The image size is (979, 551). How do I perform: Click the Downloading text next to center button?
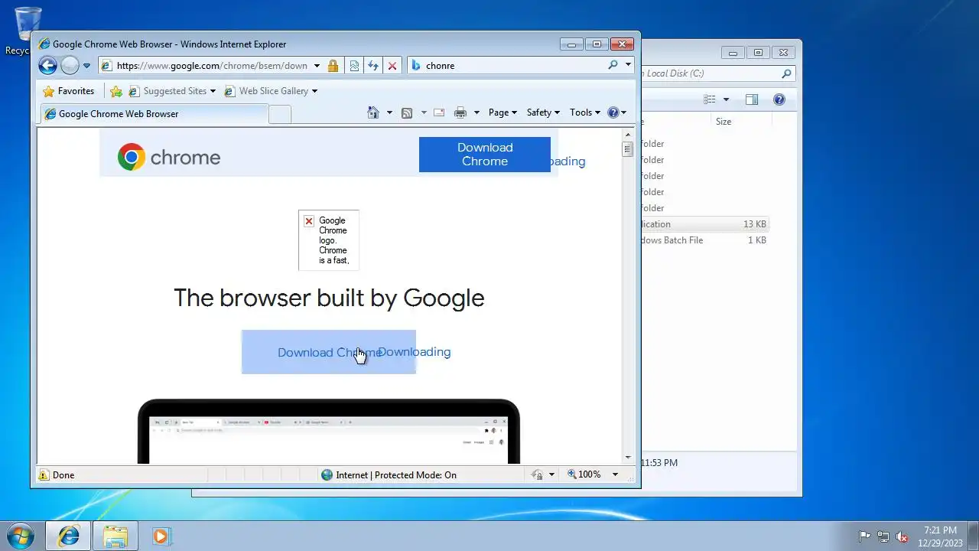[x=414, y=352]
